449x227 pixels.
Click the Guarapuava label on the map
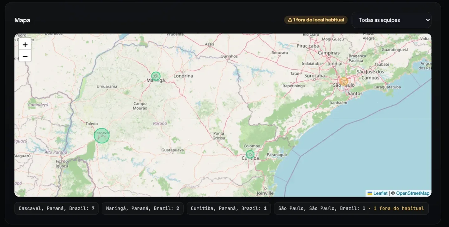pos(172,150)
